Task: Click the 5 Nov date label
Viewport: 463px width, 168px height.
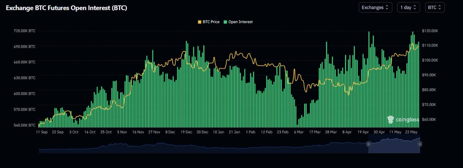Action: tap(122, 132)
